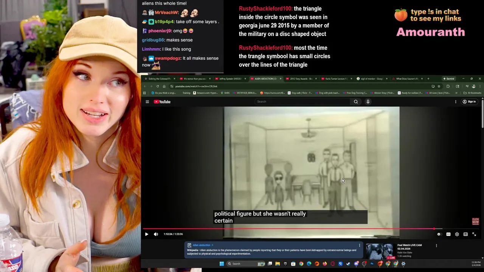Open Steam from the taskbar

(348, 264)
